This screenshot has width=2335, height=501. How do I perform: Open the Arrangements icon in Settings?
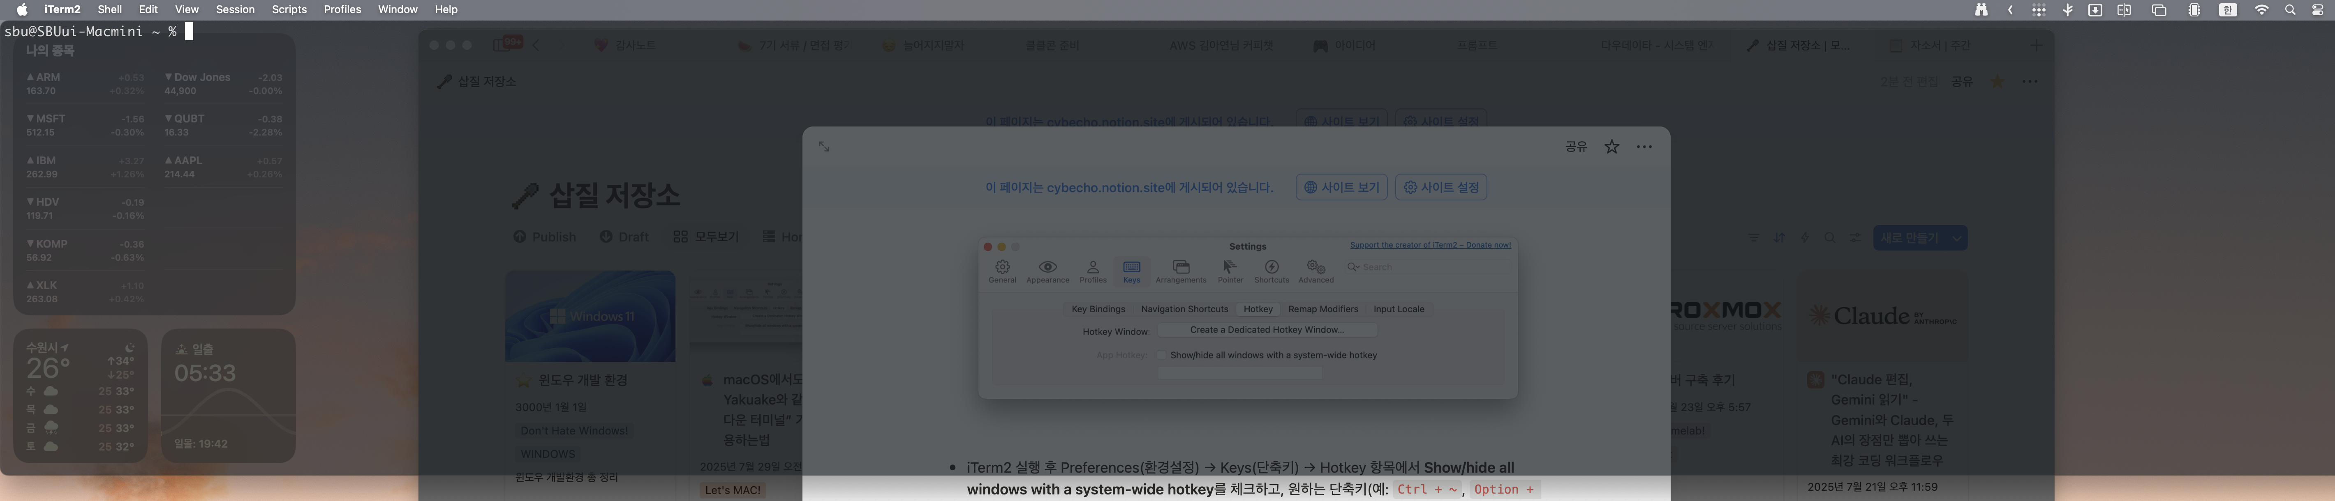point(1180,271)
